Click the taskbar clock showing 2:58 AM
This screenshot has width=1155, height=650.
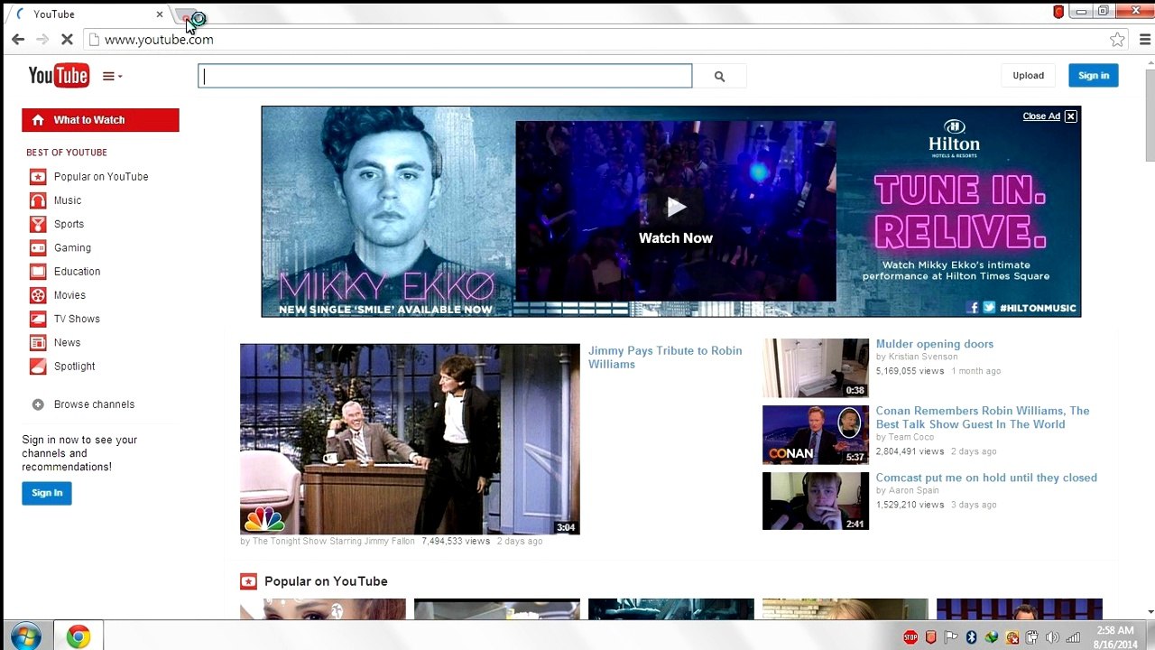pyautogui.click(x=1115, y=636)
